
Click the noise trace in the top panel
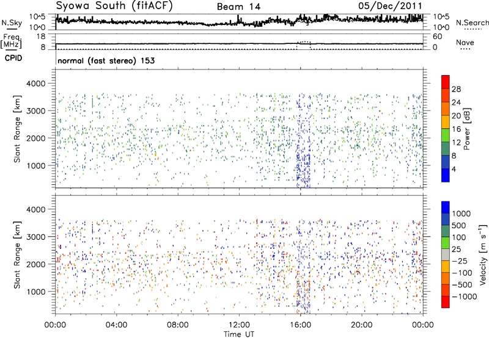pos(239,22)
